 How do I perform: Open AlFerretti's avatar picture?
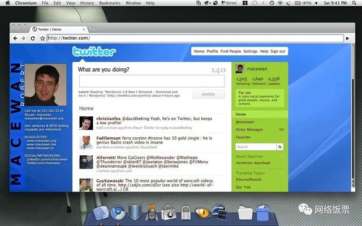pyautogui.click(x=86, y=162)
